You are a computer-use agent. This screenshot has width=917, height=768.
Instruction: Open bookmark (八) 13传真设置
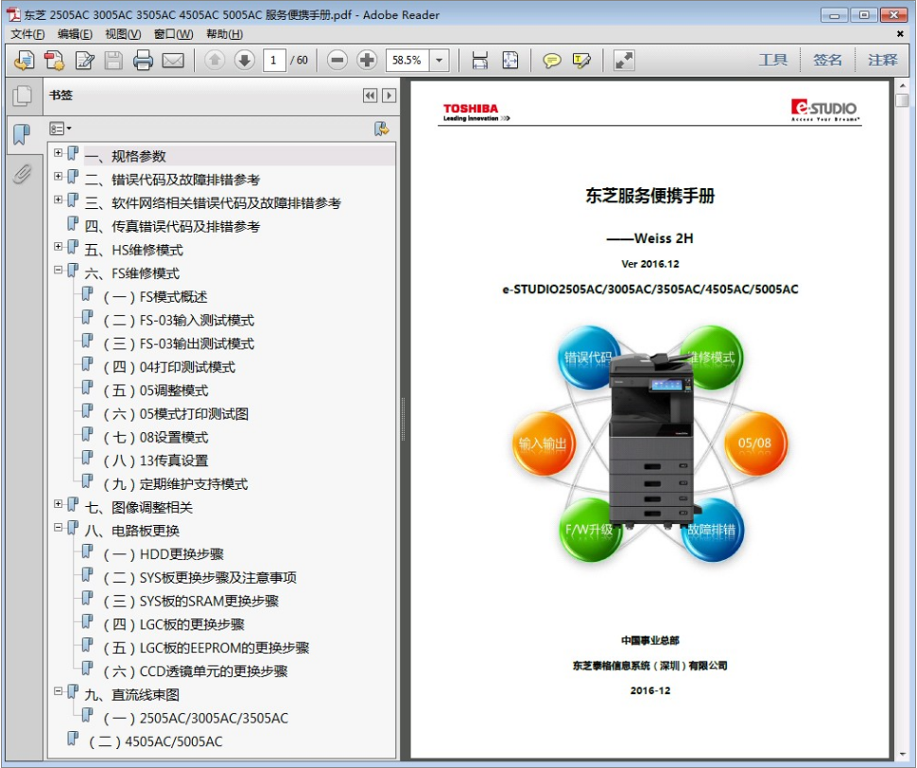pos(156,461)
